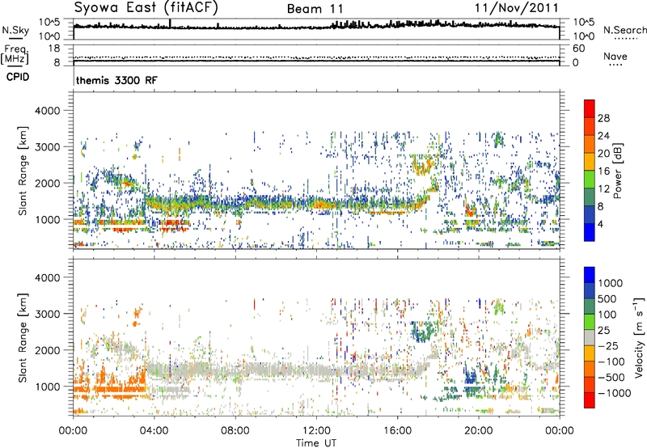Click the 'CPID' label

18,77
